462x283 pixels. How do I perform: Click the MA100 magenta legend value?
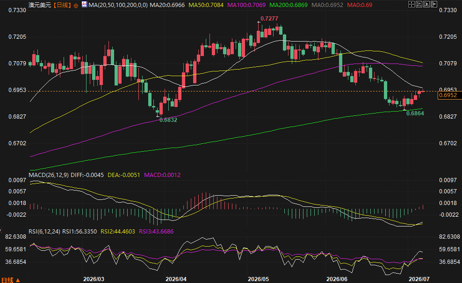click(x=246, y=5)
